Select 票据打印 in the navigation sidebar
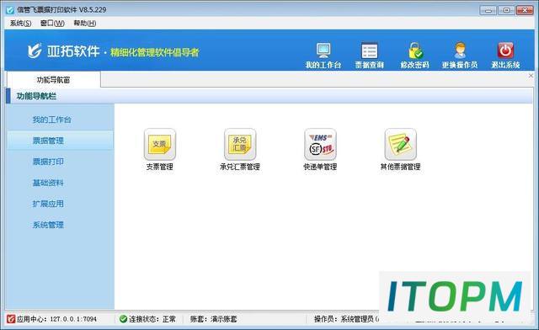The image size is (539, 330). tap(48, 162)
